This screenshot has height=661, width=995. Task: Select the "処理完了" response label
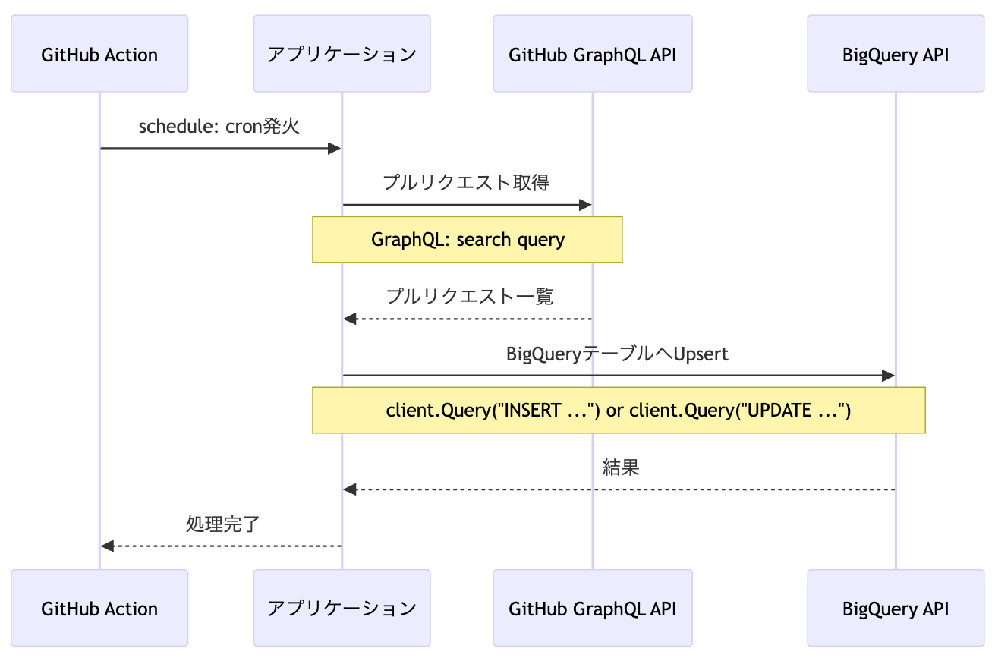point(223,524)
